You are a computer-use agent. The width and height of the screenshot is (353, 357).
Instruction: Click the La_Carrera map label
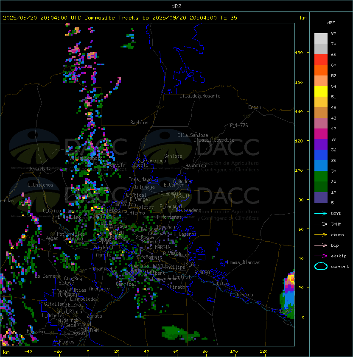point(48,276)
